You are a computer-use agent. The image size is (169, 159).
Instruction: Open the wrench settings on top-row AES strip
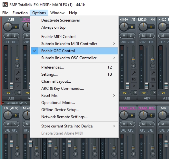click(18, 73)
